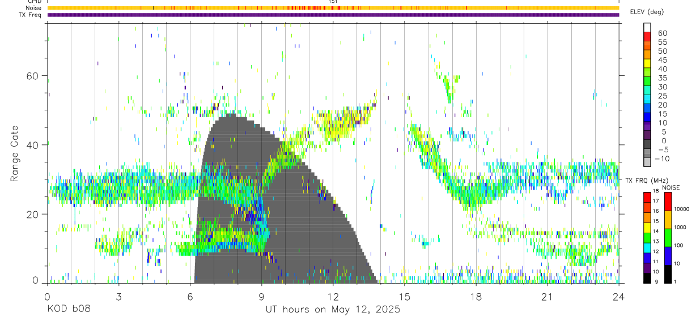Click the '12' tick on the UT hours axis
This screenshot has height=321, width=696.
click(333, 296)
